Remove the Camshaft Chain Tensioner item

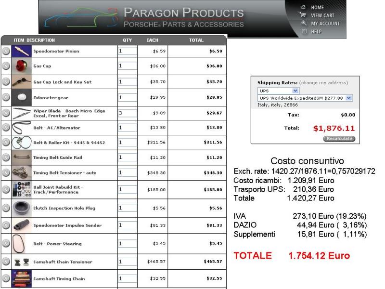point(6,262)
